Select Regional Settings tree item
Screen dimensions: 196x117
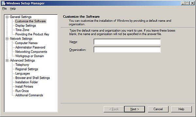(27, 69)
